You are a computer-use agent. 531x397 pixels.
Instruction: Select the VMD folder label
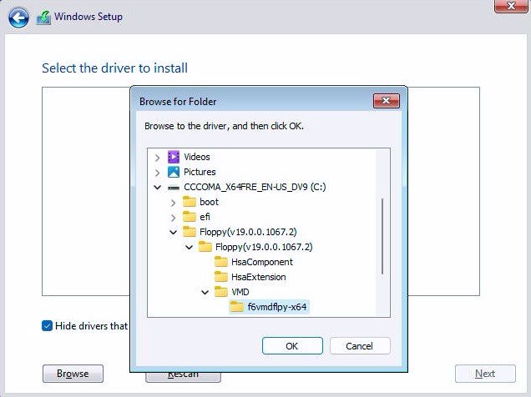point(240,292)
